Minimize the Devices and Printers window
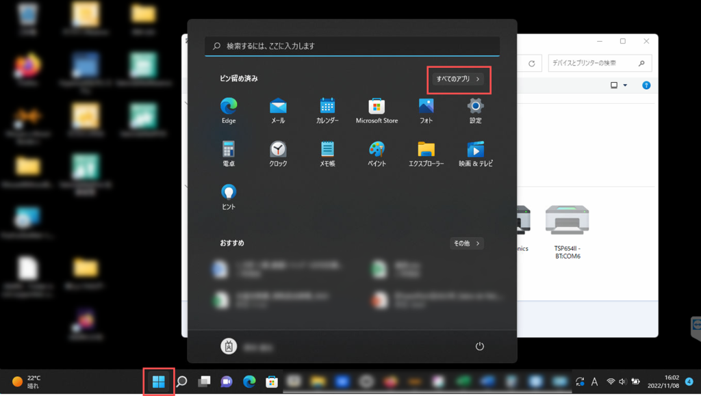 (x=600, y=41)
